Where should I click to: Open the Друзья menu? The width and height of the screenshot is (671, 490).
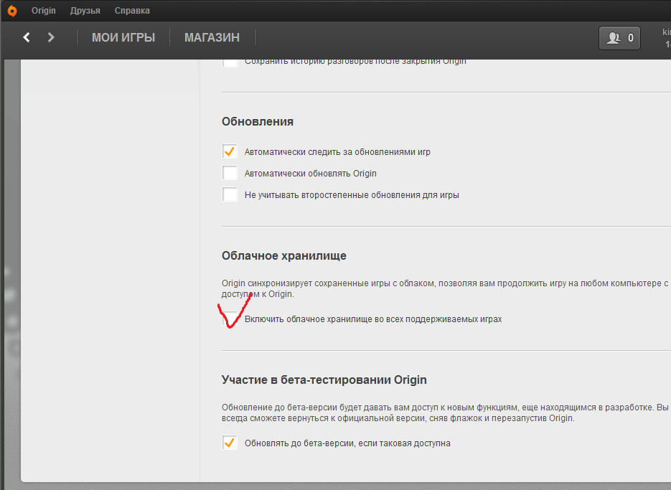(x=85, y=11)
